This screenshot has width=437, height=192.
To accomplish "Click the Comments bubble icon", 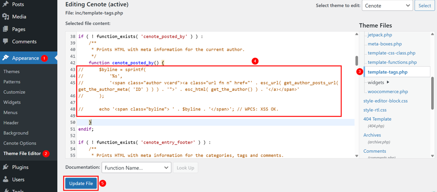I will click(6, 41).
